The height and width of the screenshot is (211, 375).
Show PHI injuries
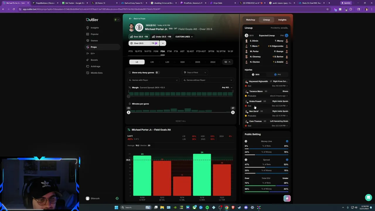coord(277,74)
